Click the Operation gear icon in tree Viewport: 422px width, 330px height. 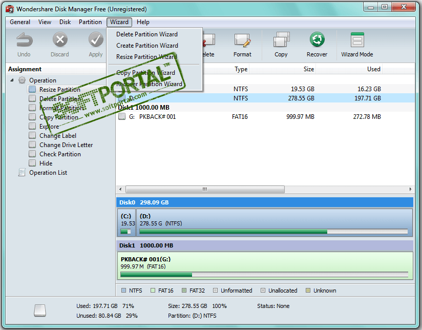[22, 80]
